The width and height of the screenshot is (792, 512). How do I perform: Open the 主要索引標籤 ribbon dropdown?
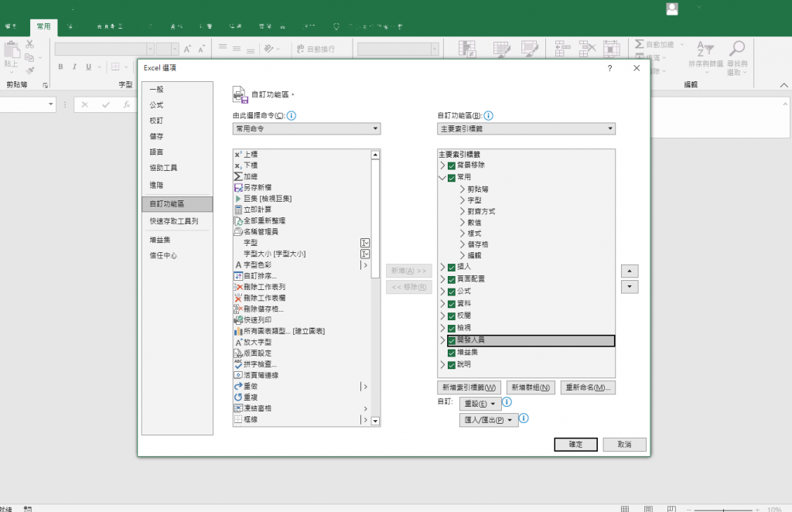coord(526,128)
